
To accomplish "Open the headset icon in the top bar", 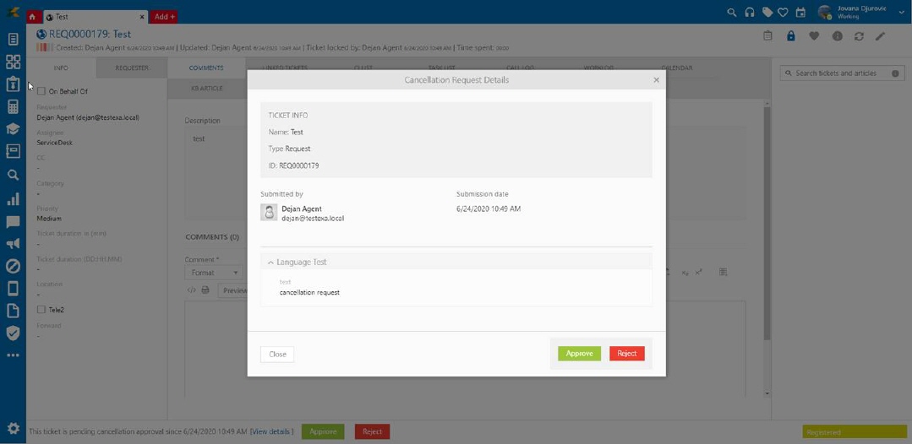I will [750, 13].
